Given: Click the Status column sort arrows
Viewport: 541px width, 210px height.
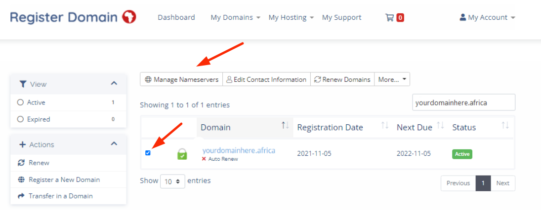Looking at the screenshot, I should [x=505, y=126].
